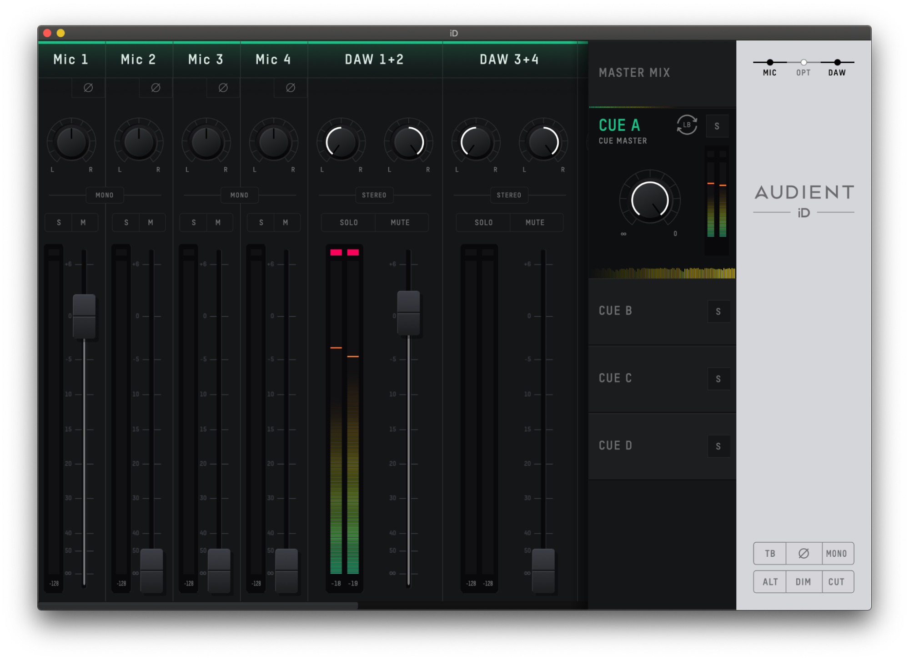Click the DAW 1+2 fader handle
The image size is (909, 660).
408,313
